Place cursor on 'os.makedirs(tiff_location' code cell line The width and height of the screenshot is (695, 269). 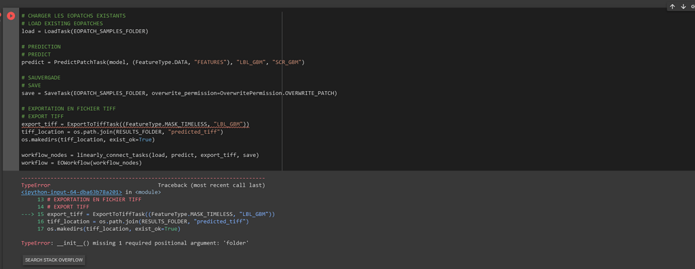[88, 139]
